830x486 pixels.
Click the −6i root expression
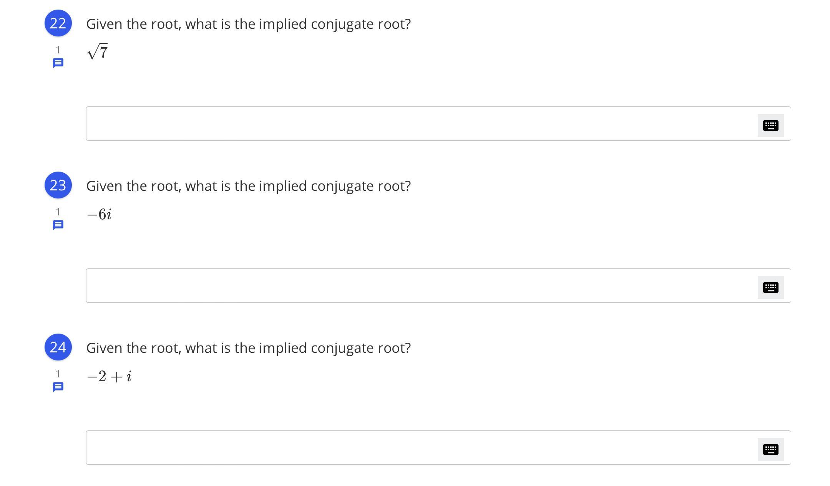coord(99,214)
